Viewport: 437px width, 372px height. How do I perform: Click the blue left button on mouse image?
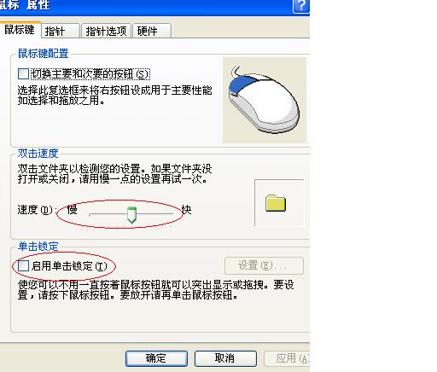tap(242, 84)
